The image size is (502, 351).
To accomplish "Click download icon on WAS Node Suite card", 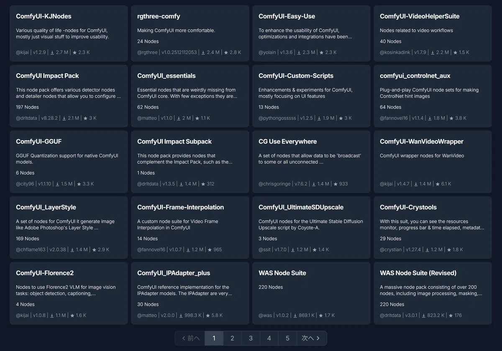I will 295,315.
